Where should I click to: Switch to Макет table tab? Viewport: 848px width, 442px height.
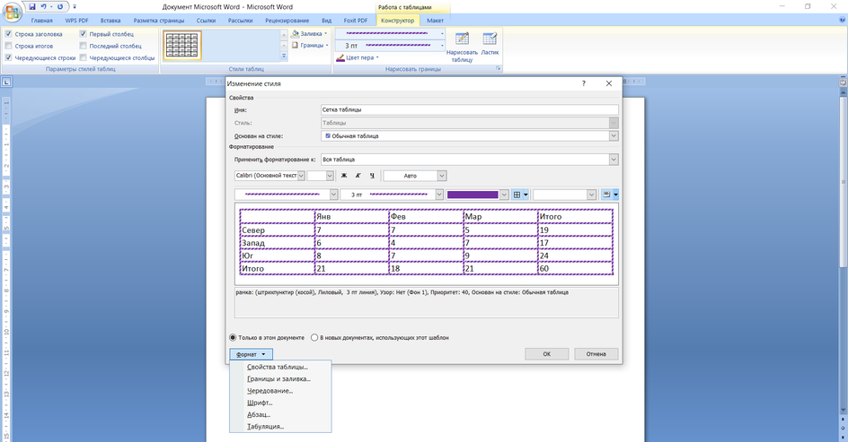coord(435,21)
